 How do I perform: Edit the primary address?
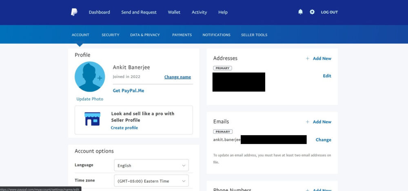tap(327, 76)
